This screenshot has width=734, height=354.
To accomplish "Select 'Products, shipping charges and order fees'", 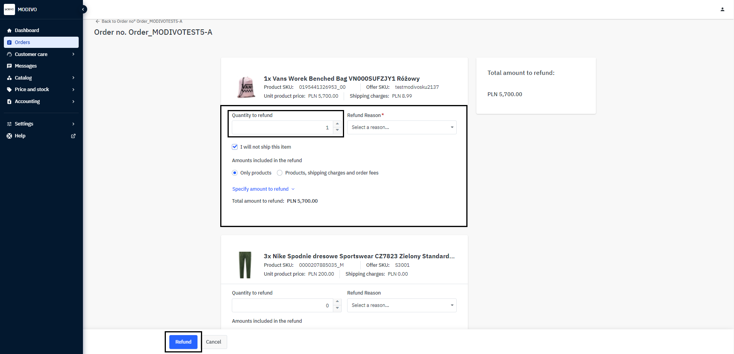I will pos(279,173).
